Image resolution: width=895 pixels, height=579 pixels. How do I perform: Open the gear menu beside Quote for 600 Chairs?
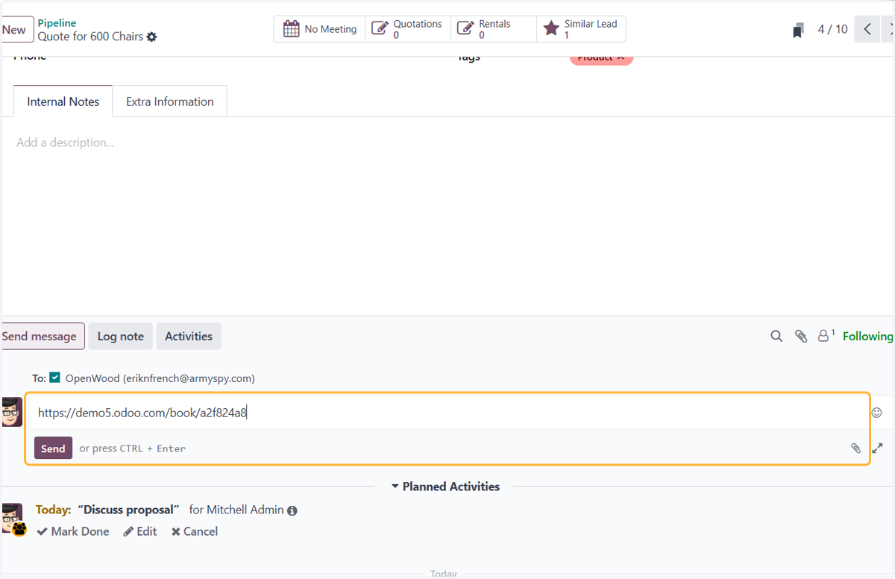pos(152,37)
